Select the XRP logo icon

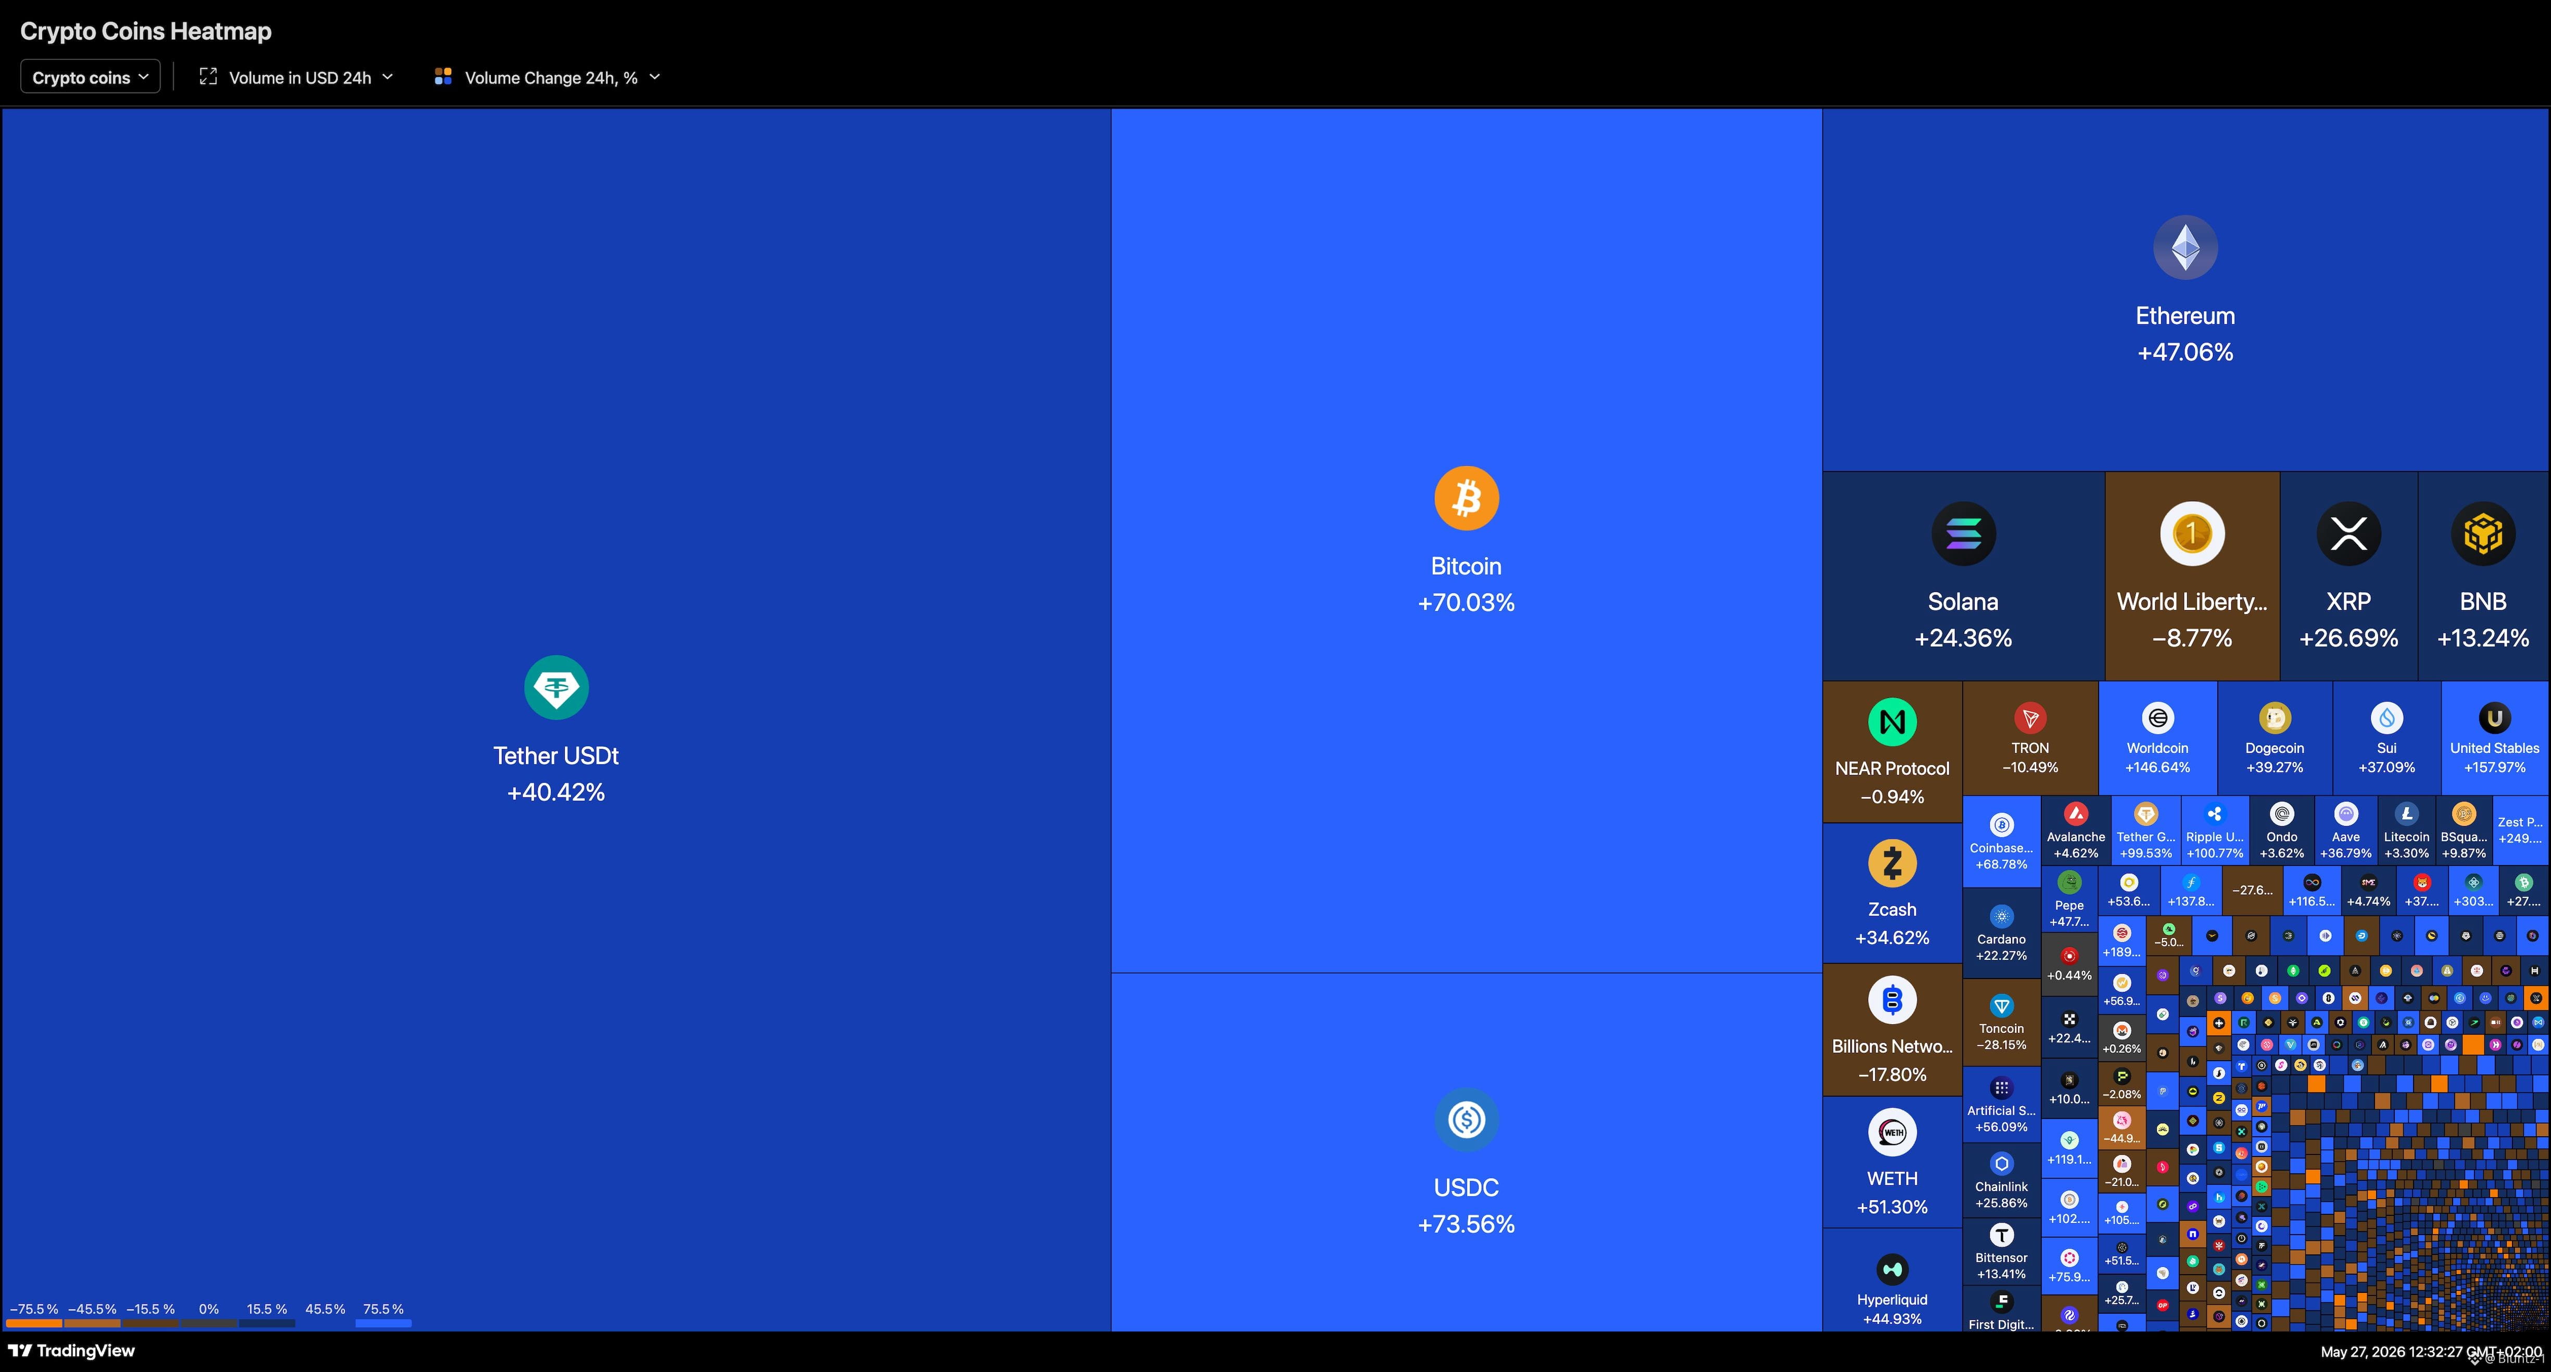pos(2349,533)
